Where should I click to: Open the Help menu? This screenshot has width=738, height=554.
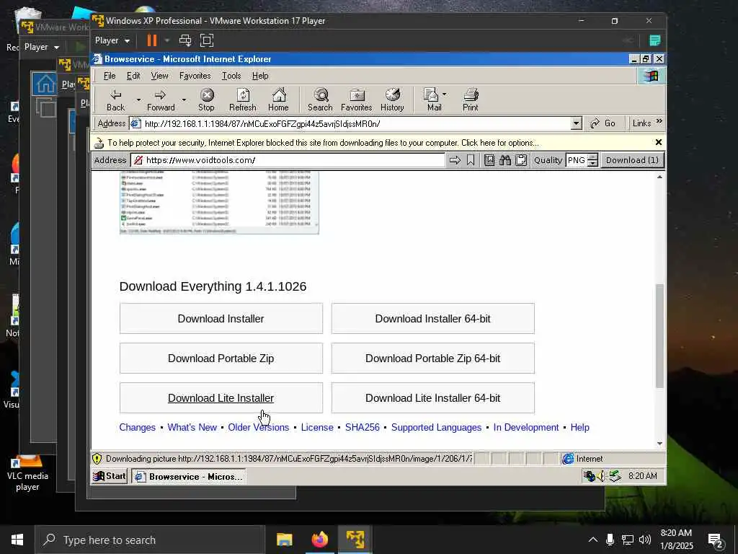point(259,76)
